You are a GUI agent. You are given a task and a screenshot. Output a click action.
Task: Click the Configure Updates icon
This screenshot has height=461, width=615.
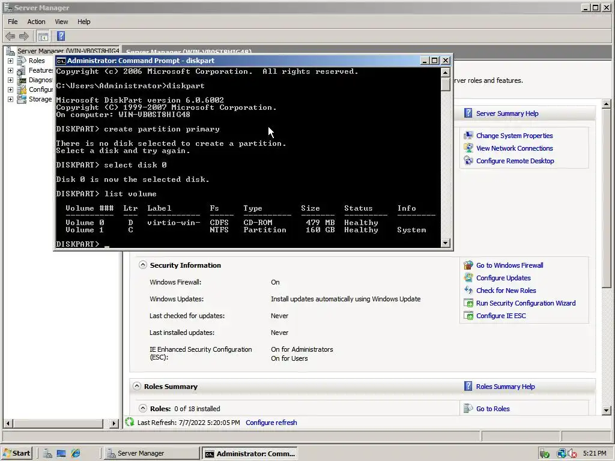(x=468, y=278)
